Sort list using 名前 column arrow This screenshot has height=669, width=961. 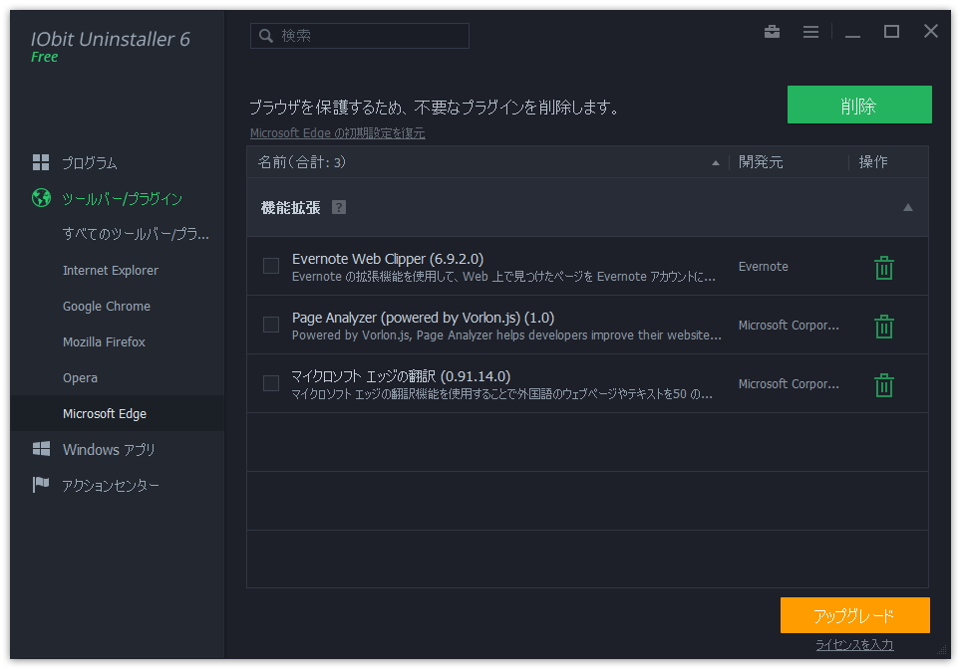pyautogui.click(x=715, y=162)
